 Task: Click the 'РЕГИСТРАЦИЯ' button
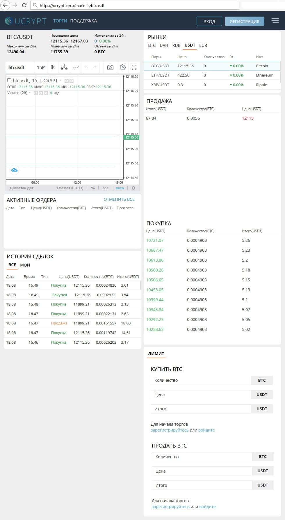(244, 21)
